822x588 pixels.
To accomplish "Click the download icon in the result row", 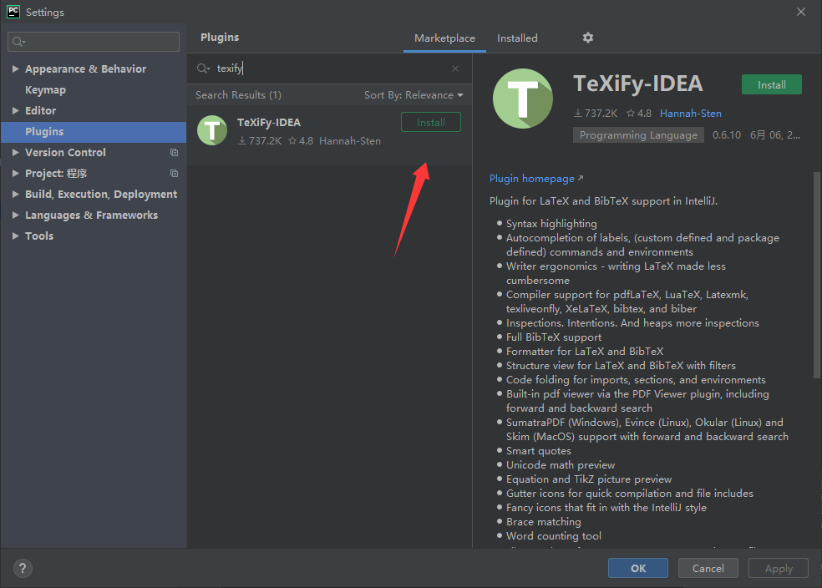I will pyautogui.click(x=242, y=141).
